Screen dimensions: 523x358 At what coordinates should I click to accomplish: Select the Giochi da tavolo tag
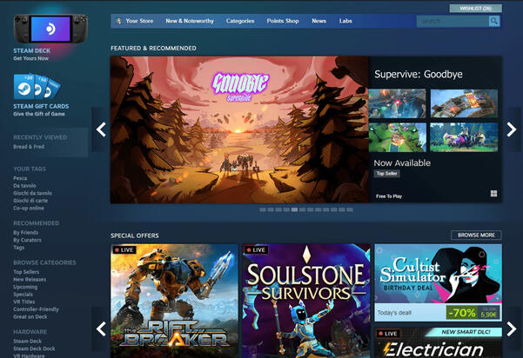coord(32,193)
